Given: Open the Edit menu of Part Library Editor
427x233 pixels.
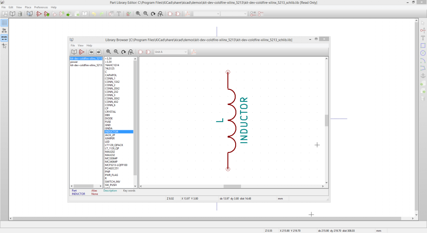Looking at the screenshot, I should (x=11, y=7).
